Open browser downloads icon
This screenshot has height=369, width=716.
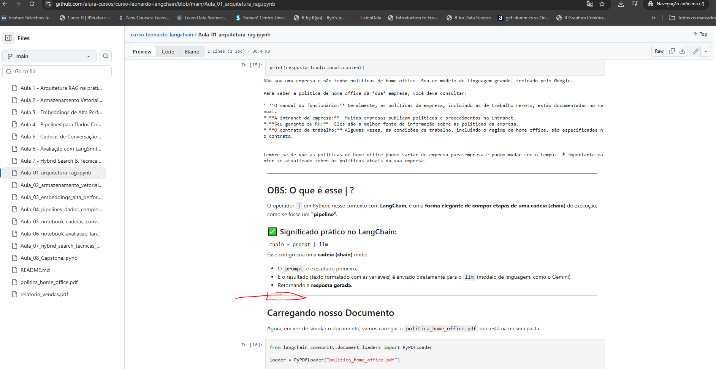[621, 4]
